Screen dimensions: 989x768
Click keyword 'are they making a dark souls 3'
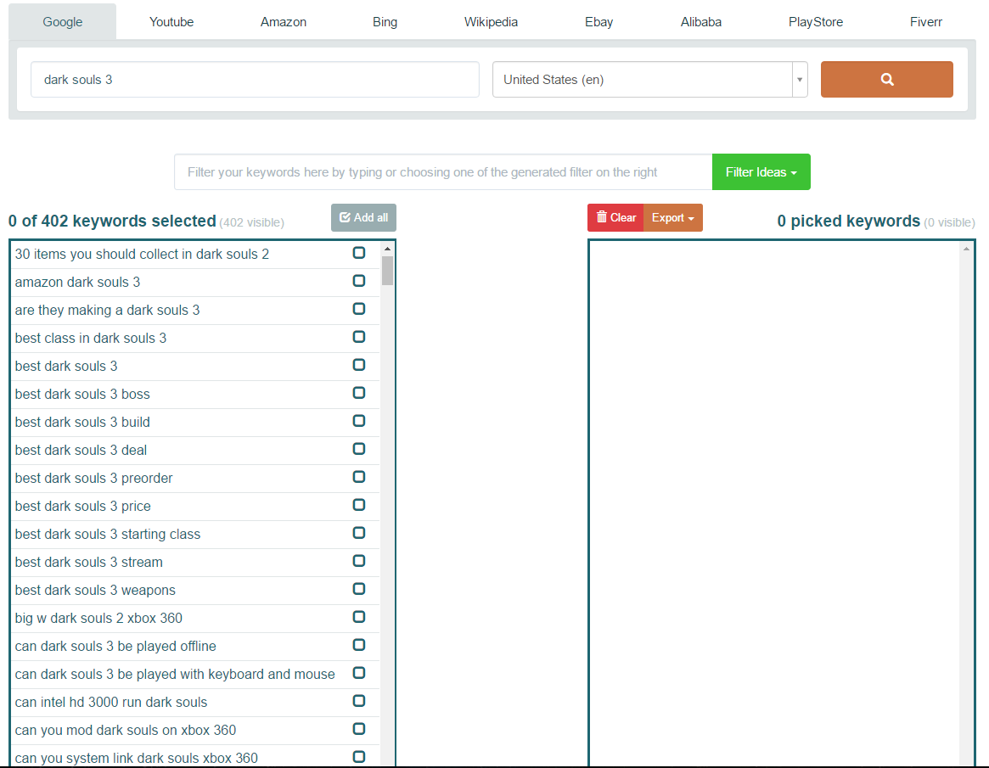pyautogui.click(x=107, y=310)
